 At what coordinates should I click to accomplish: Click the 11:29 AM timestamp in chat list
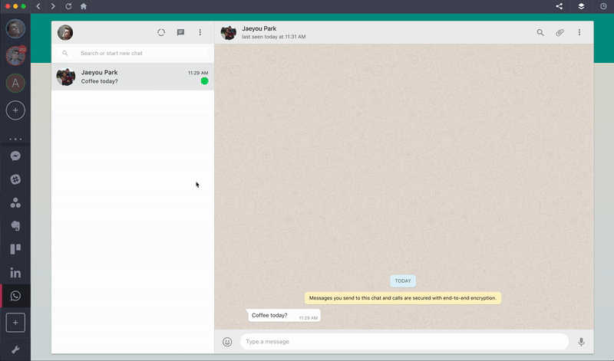click(198, 73)
